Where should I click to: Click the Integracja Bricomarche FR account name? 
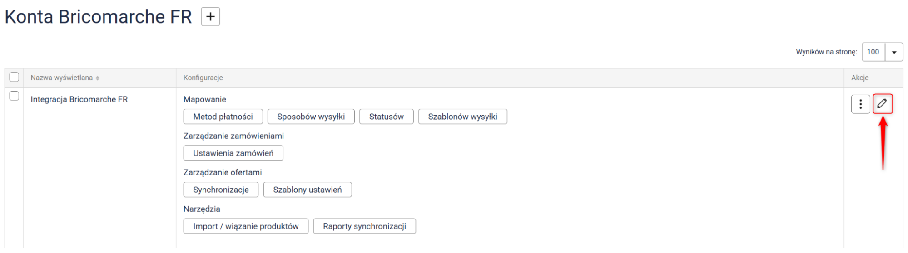pos(79,99)
